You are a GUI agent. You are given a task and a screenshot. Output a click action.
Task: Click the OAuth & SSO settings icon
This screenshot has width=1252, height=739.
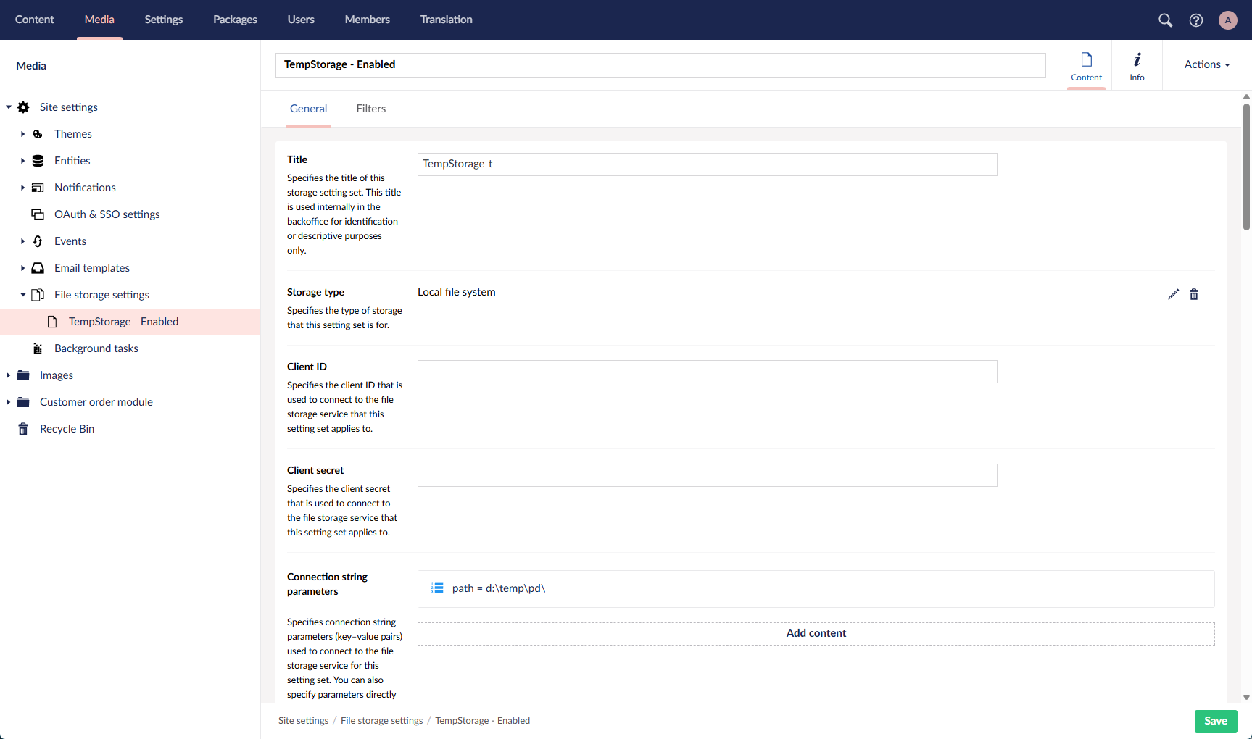coord(38,214)
